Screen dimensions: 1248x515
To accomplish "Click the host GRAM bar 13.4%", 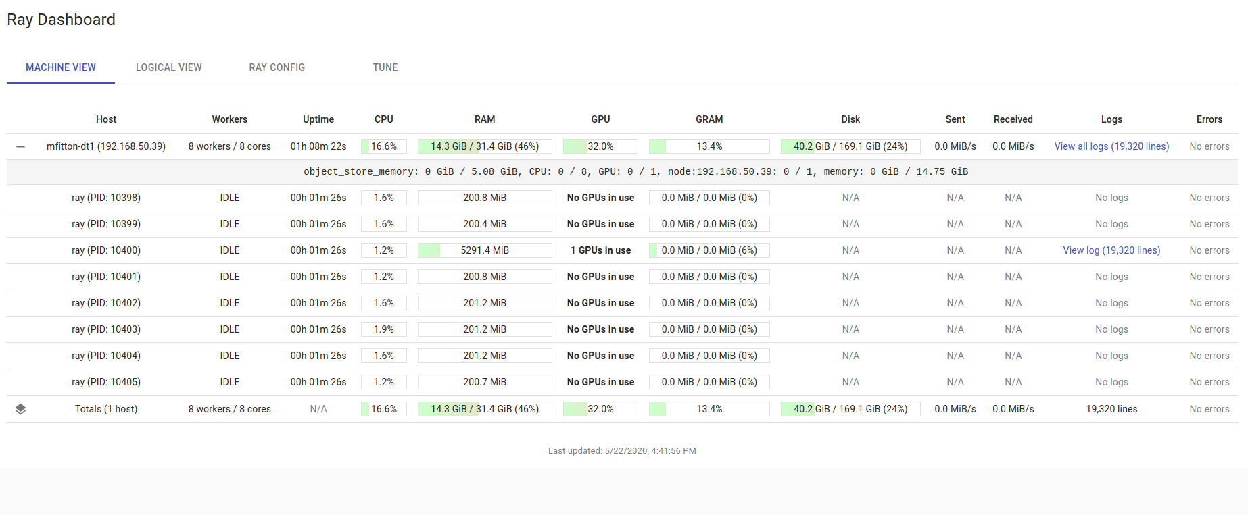I will pyautogui.click(x=709, y=146).
